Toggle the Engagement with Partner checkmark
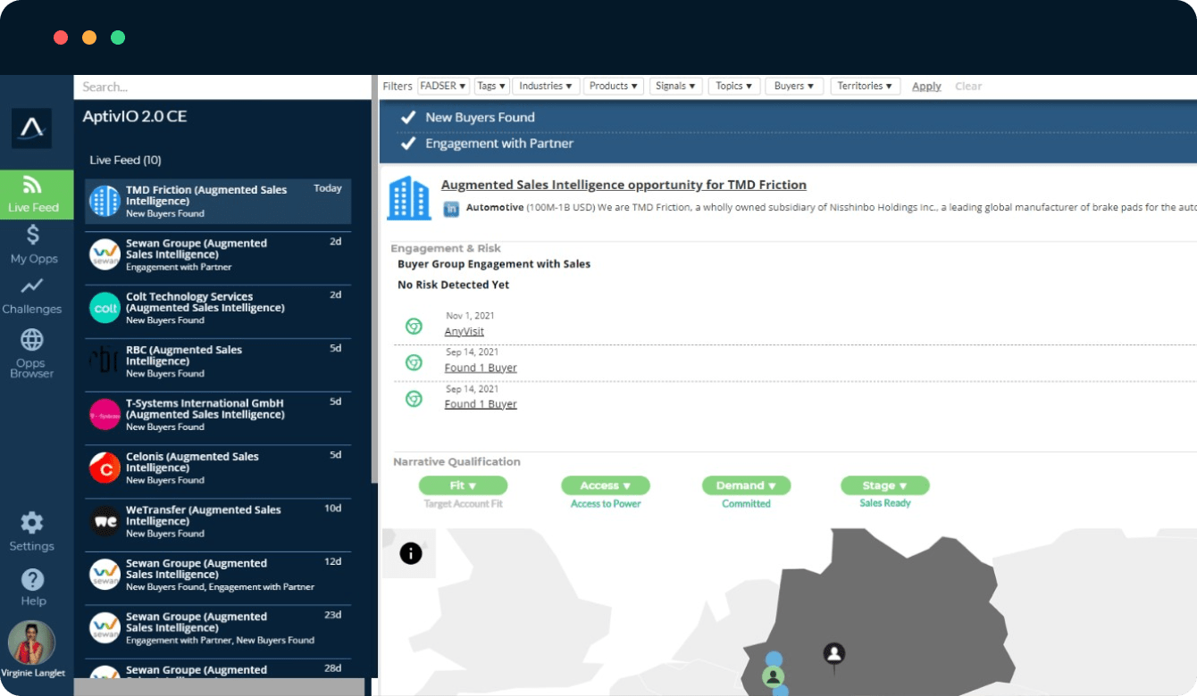 408,144
